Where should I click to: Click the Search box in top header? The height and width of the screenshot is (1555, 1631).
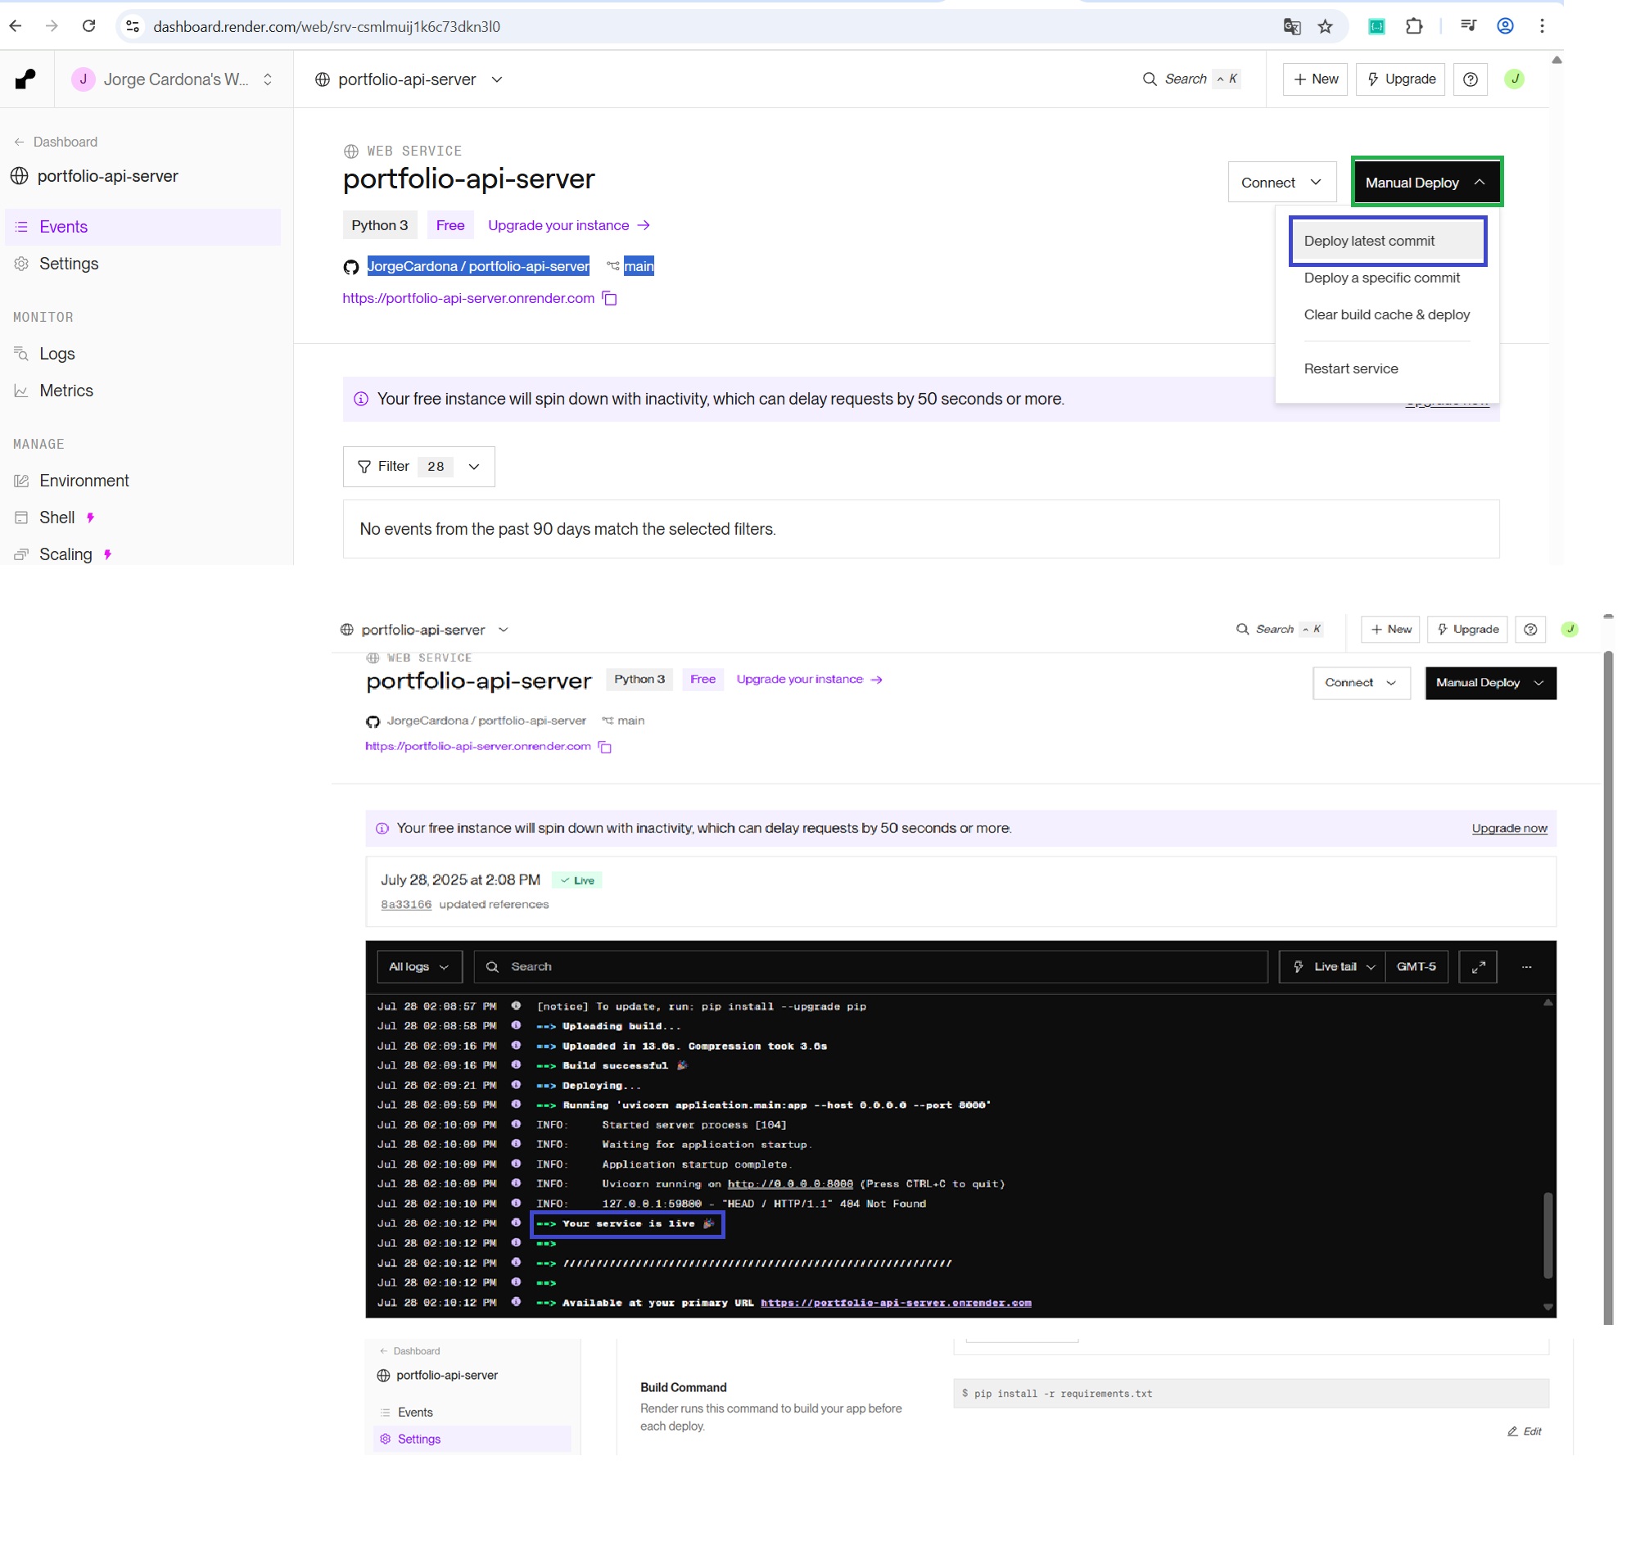coord(1190,79)
